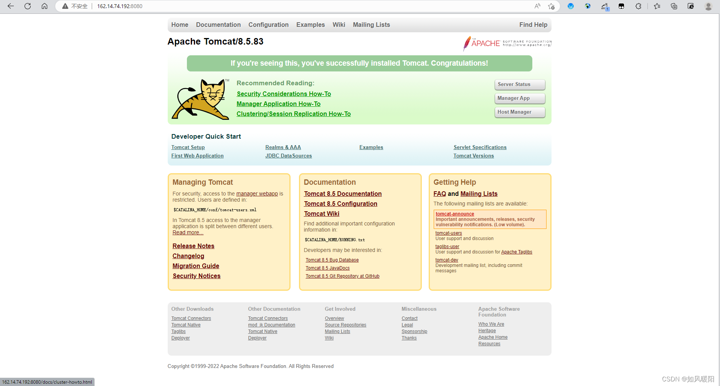Open mod_jk Documentation footer link
The image size is (720, 386).
coord(272,325)
